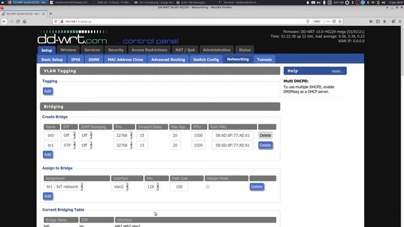Select the IPV6 sub-tab
The width and height of the screenshot is (404, 227).
76,59
